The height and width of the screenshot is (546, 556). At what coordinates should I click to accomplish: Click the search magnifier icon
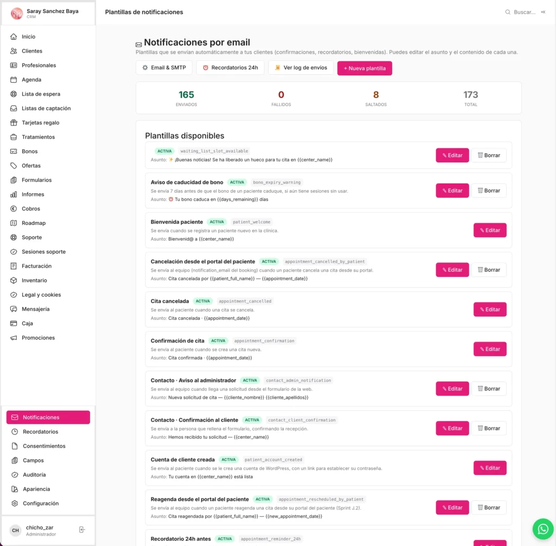click(508, 12)
